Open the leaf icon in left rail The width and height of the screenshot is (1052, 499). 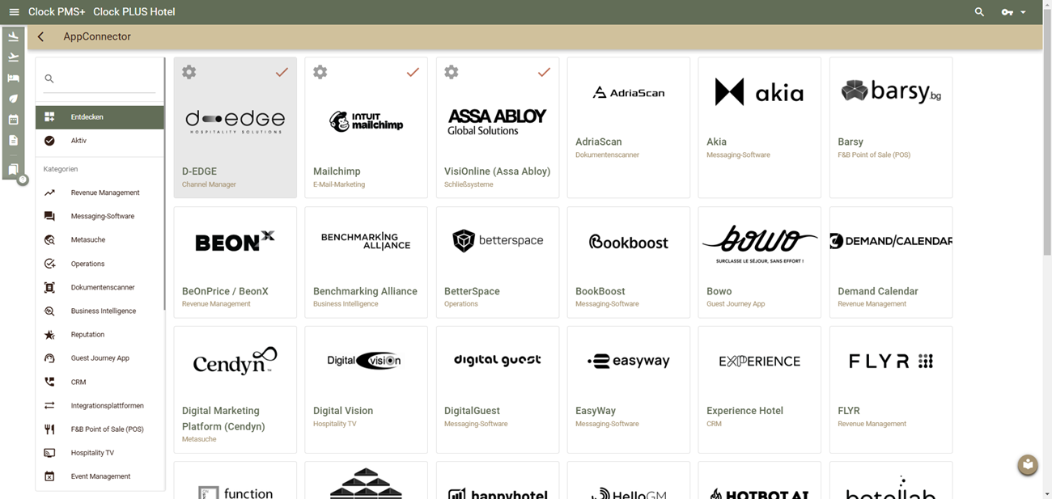[x=13, y=99]
